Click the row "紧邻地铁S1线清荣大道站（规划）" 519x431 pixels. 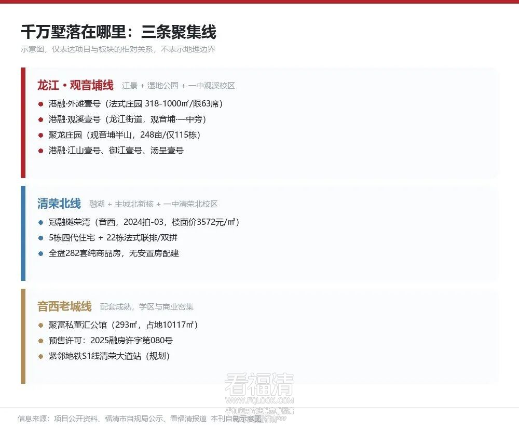pos(105,356)
